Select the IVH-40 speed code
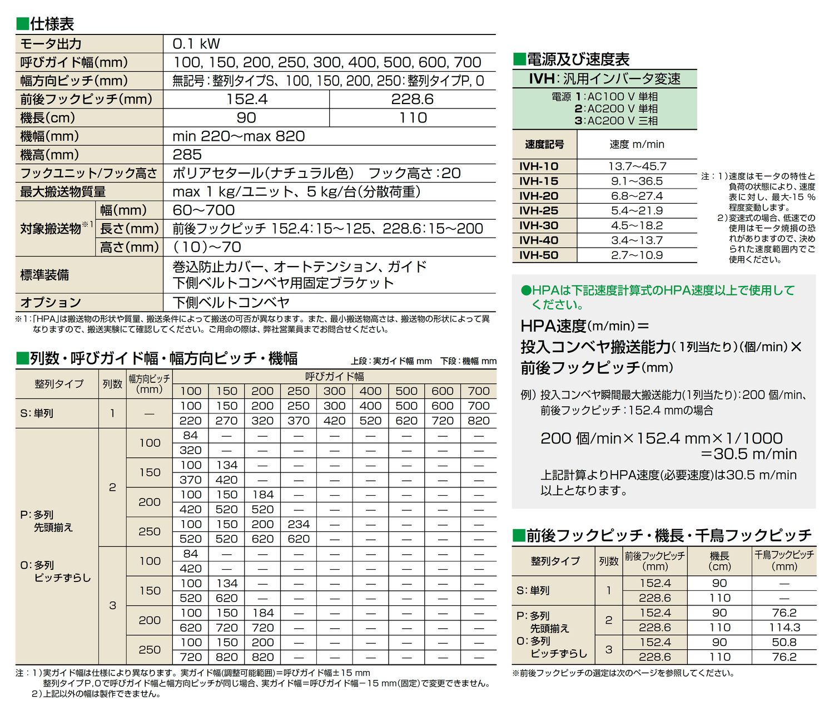 (x=539, y=240)
